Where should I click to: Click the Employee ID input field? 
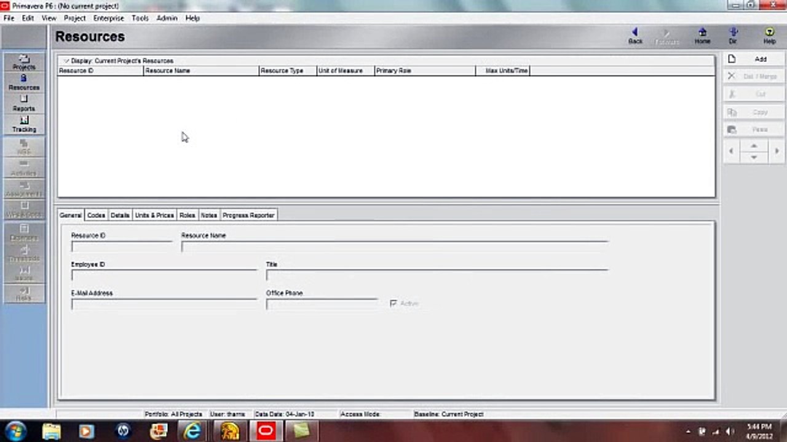pyautogui.click(x=164, y=275)
